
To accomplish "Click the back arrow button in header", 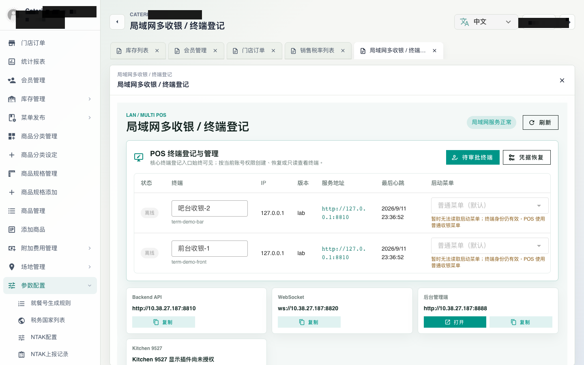I will pos(117,22).
